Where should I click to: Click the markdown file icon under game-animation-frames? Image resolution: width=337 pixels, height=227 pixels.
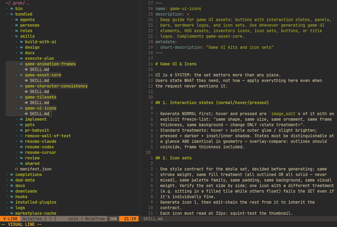coord(26,70)
